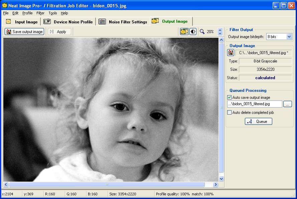This screenshot has height=199, width=297.
Task: Click the Save output image floppy icon
Action: point(9,32)
